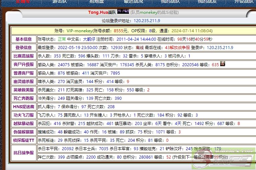Screen dimensions: 256x170
Task: Open the 基本信息 row label
Action: point(23,39)
